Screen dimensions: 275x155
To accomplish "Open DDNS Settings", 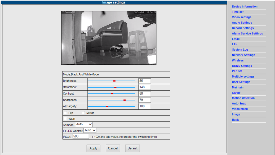I will click(242, 66).
